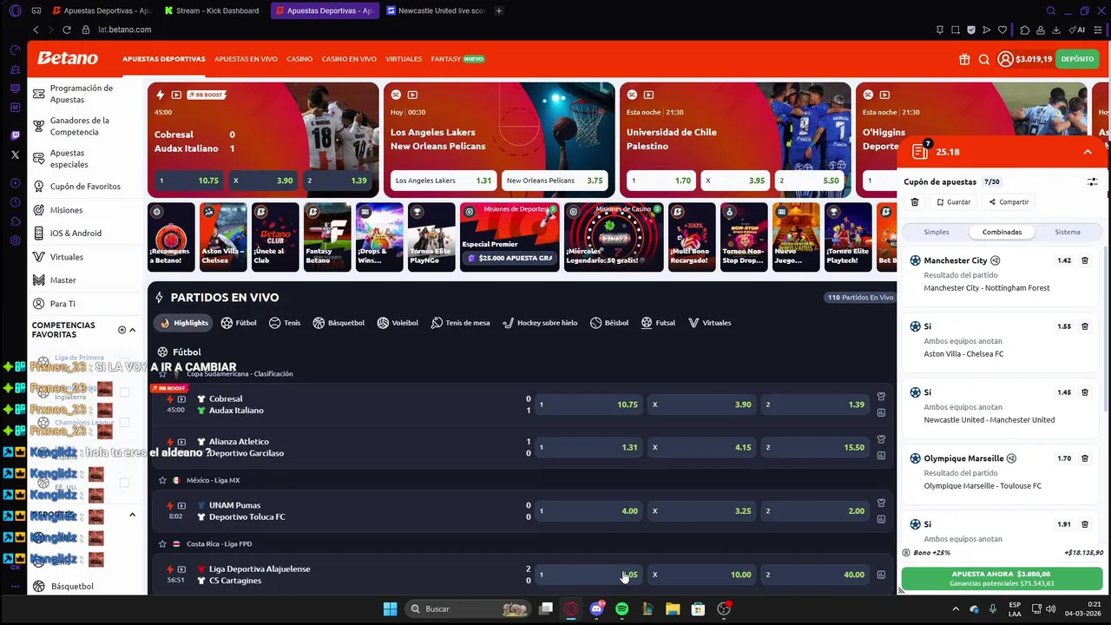
Task: Open the 110 Partidos En Vivo link
Action: pos(860,298)
